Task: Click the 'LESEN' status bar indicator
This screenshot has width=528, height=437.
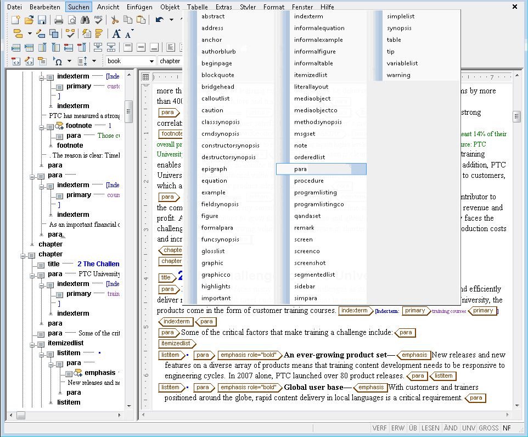Action: (430, 428)
